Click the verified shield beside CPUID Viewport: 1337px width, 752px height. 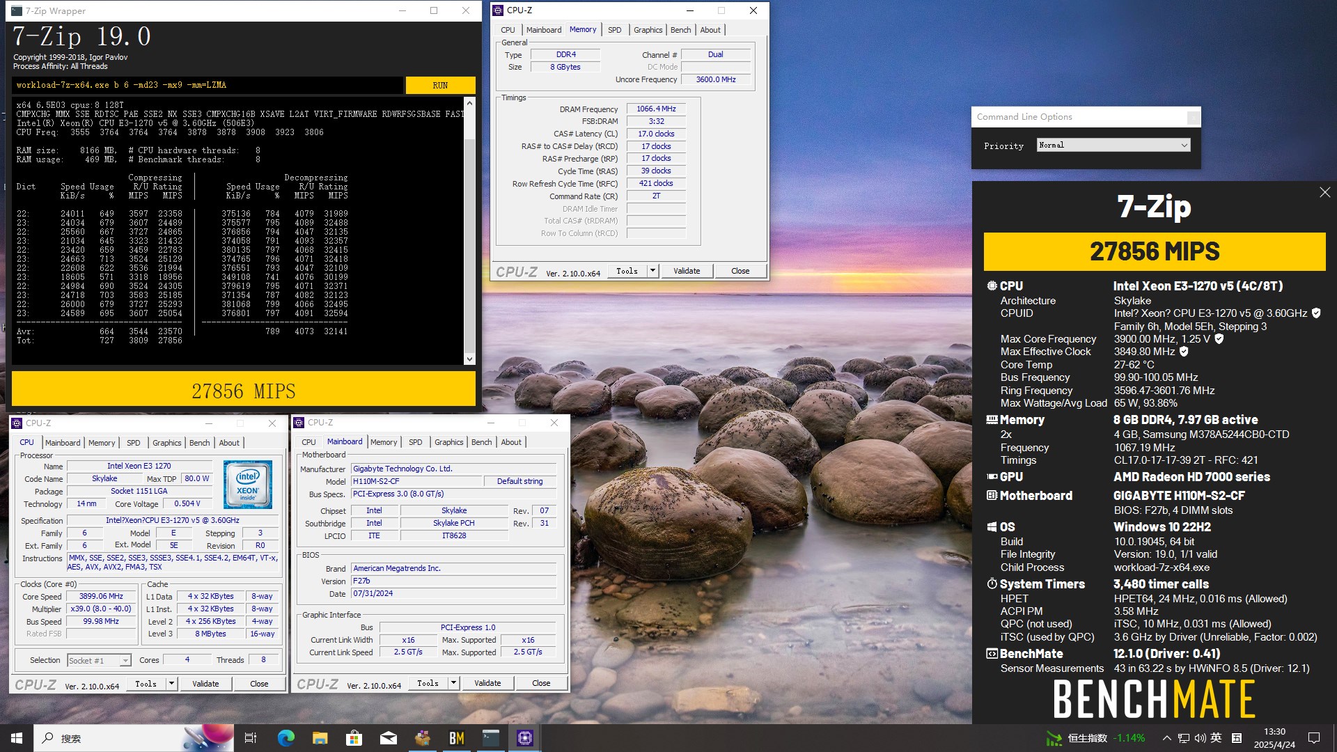tap(1316, 313)
